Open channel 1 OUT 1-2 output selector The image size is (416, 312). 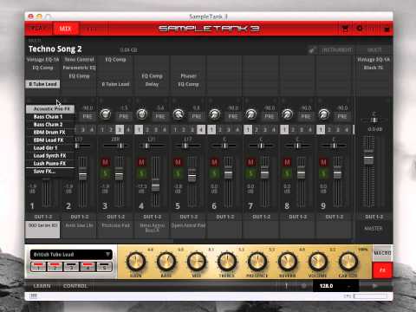tap(42, 217)
